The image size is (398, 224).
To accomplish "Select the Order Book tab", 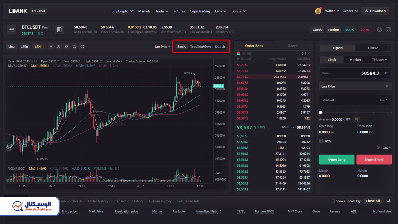I will [x=254, y=46].
